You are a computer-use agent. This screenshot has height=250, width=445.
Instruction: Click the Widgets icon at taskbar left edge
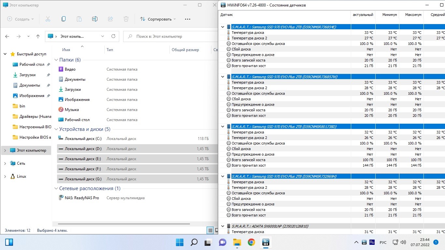[9, 242]
